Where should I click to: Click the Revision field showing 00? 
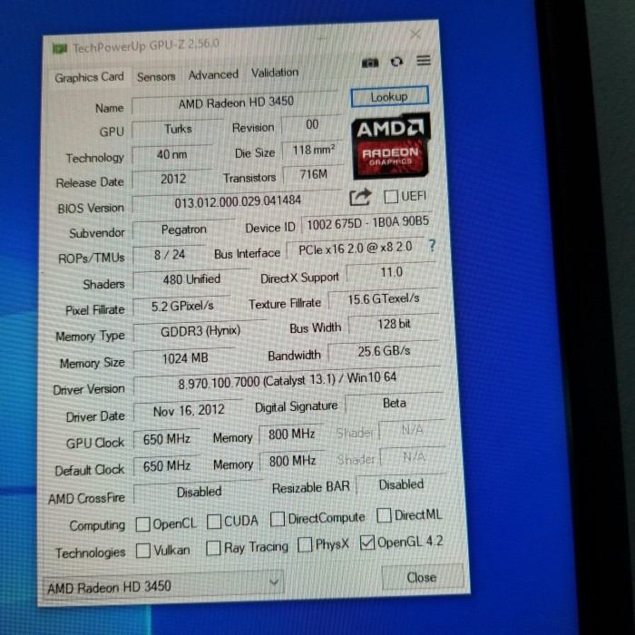(x=312, y=124)
